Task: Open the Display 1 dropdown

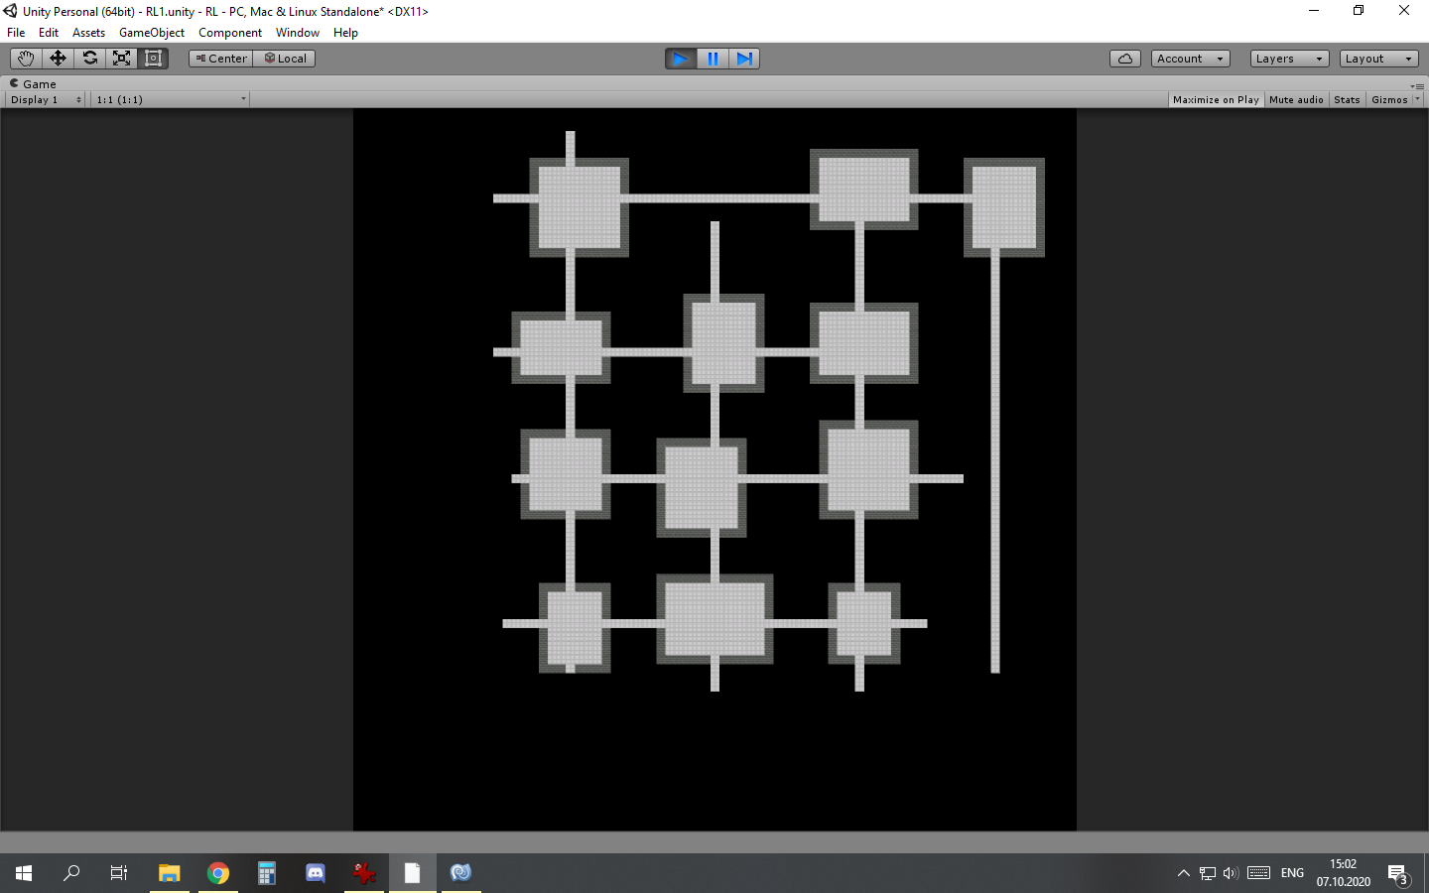Action: pyautogui.click(x=46, y=99)
